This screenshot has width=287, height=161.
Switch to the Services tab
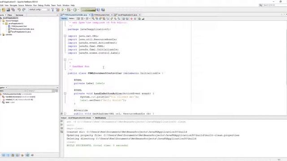click(x=19, y=15)
